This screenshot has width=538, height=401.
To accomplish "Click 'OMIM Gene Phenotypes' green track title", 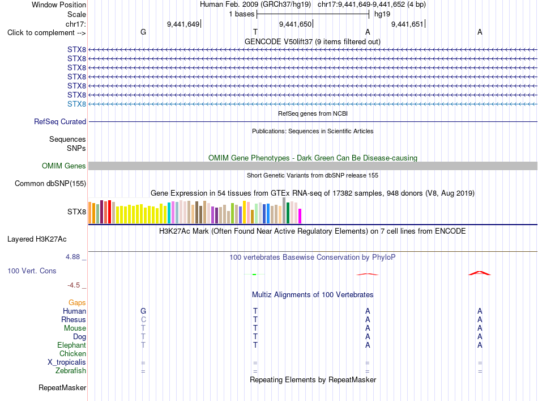I will (313, 158).
